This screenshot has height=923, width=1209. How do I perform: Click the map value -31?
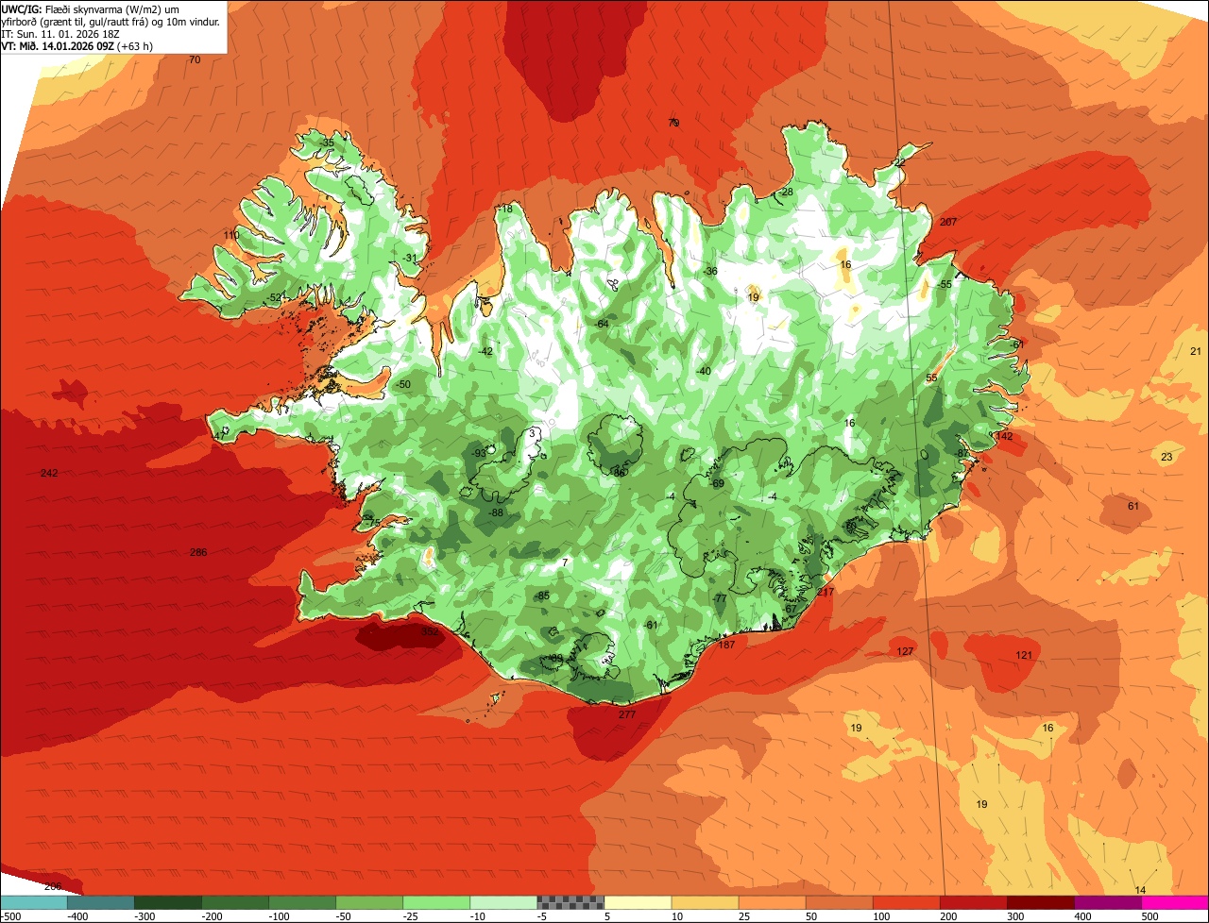[x=409, y=258]
